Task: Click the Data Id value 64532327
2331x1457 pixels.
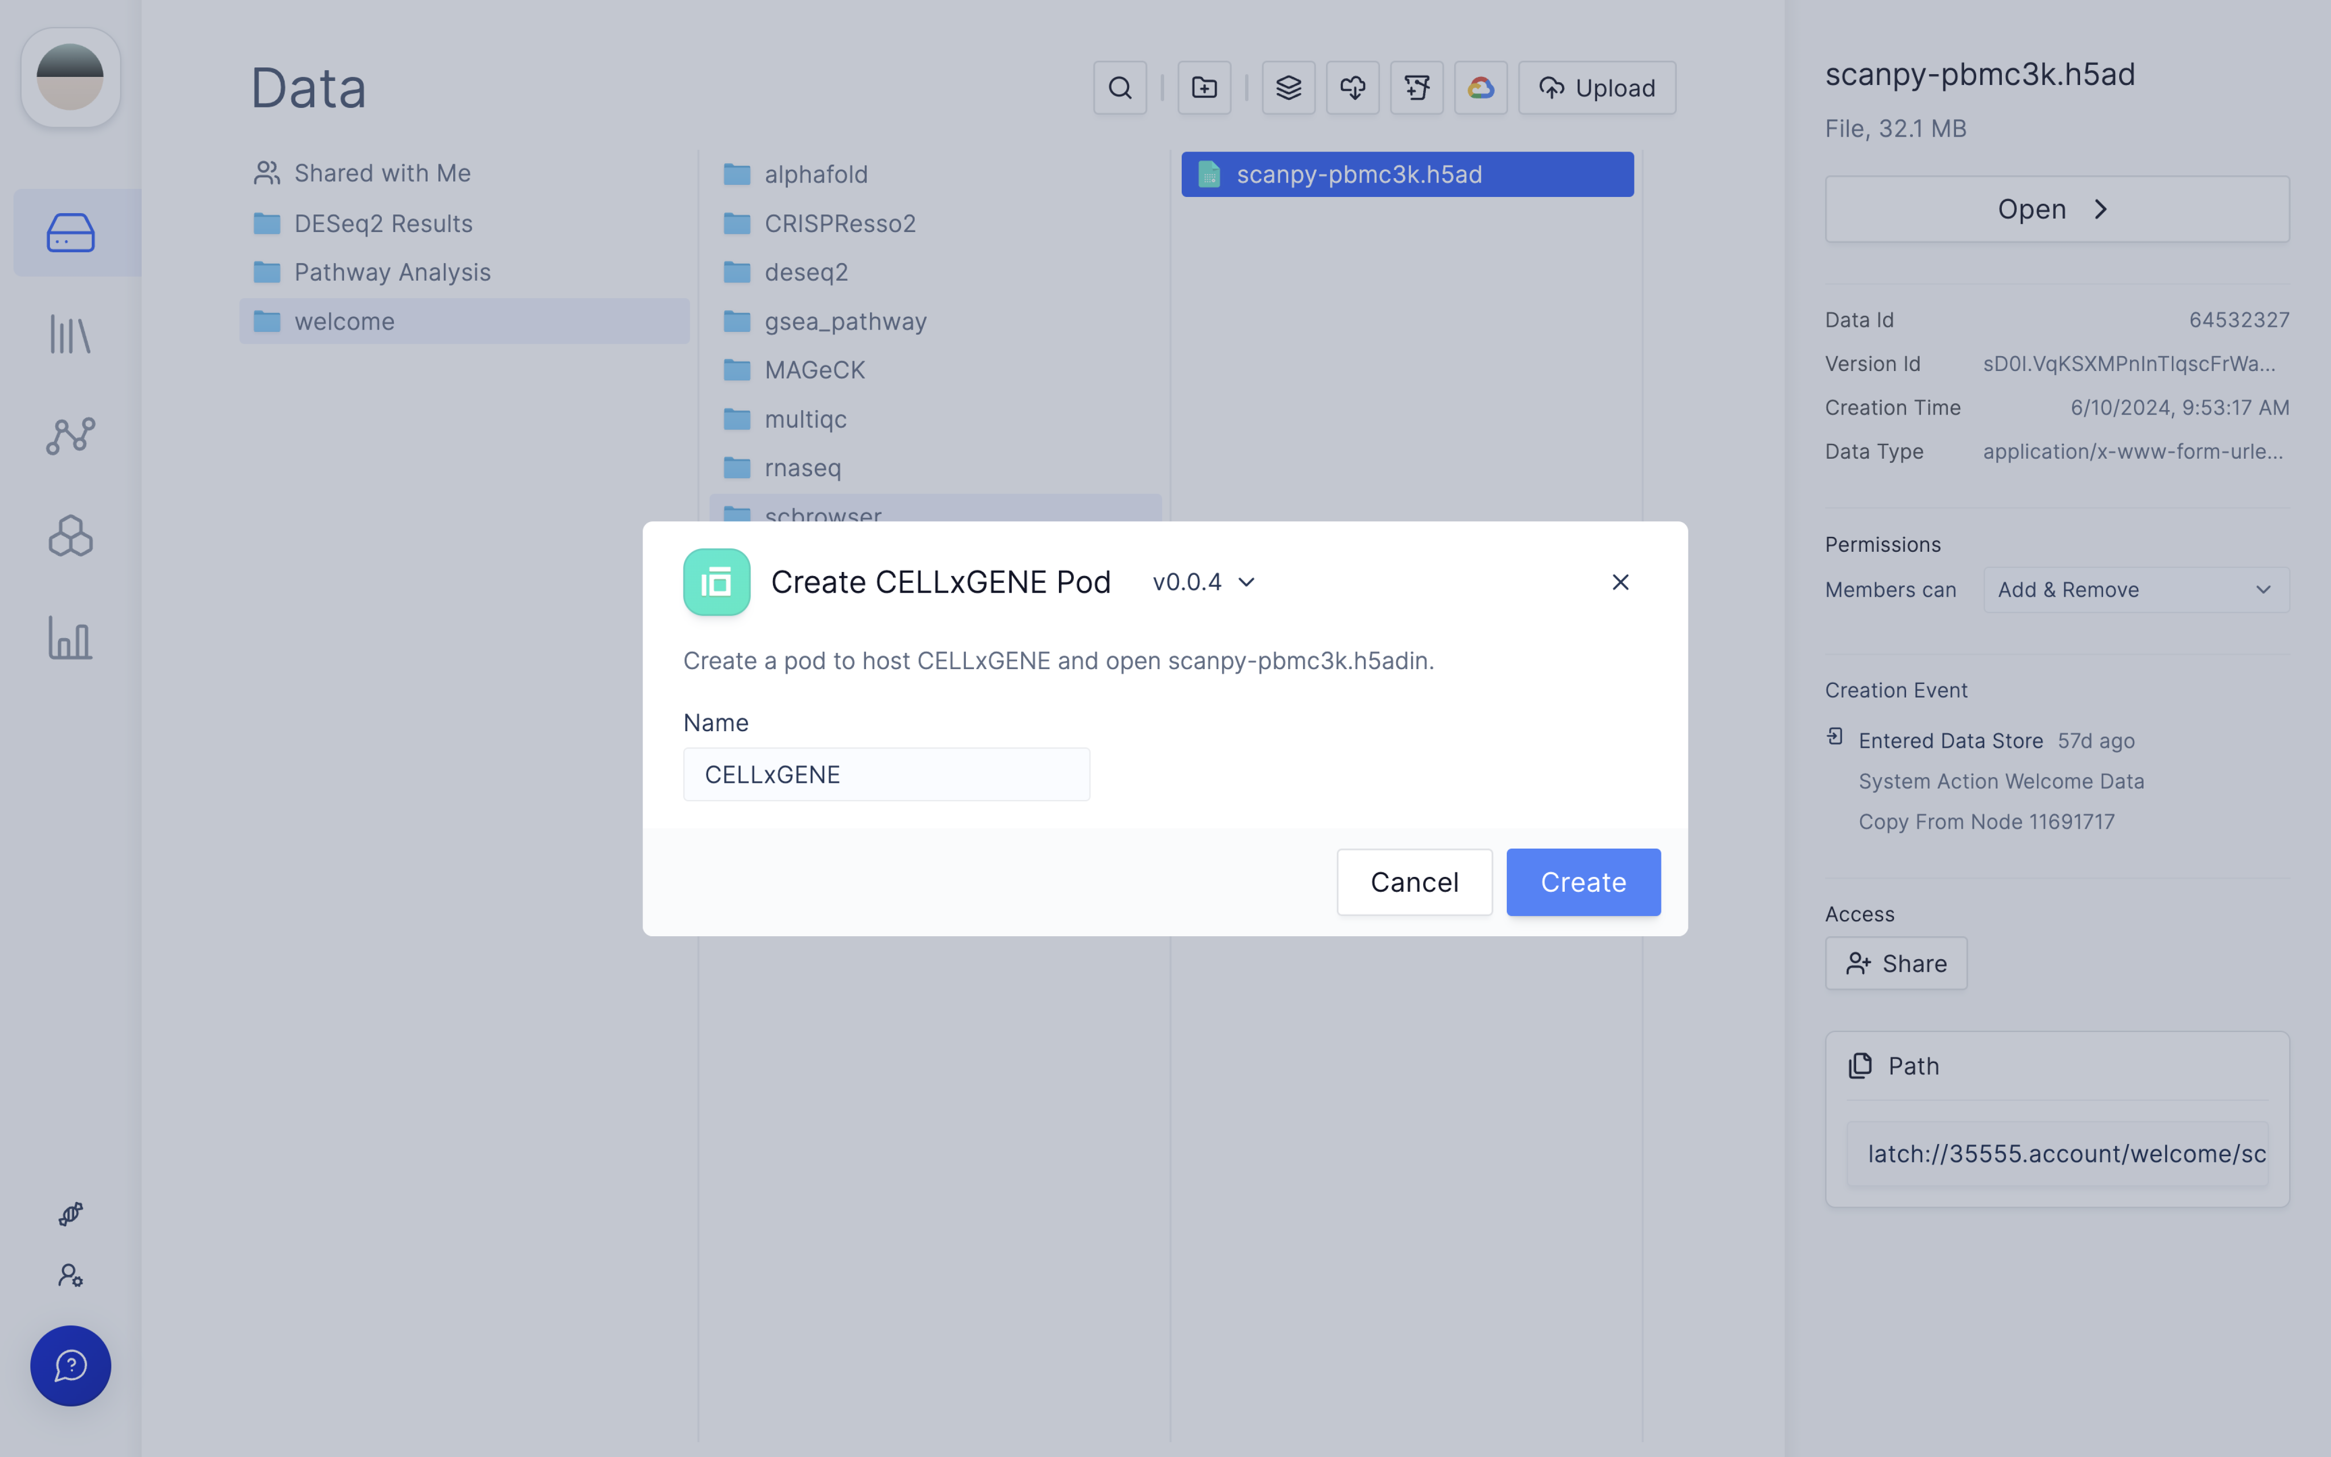Action: [2238, 320]
